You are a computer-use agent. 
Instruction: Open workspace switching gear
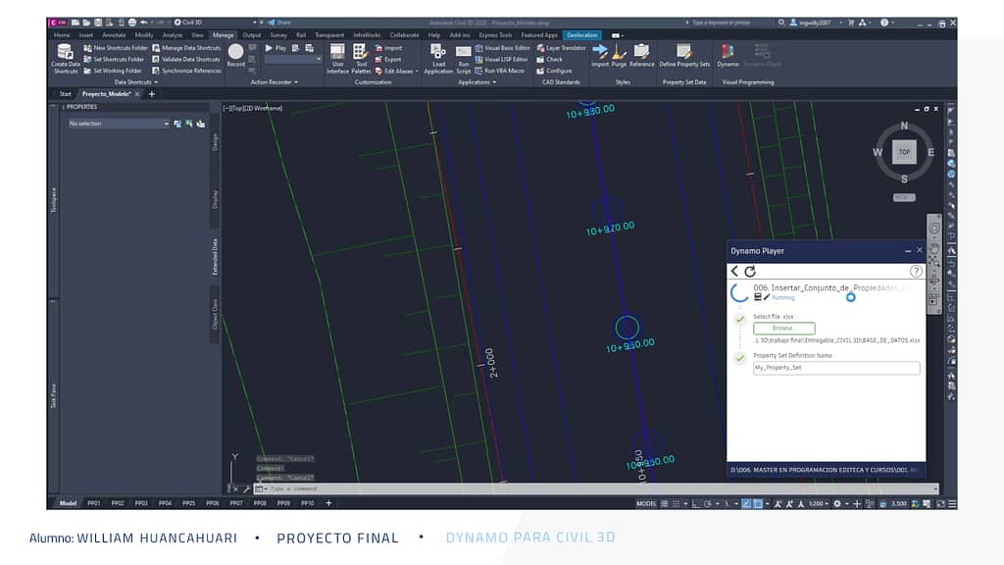837,504
